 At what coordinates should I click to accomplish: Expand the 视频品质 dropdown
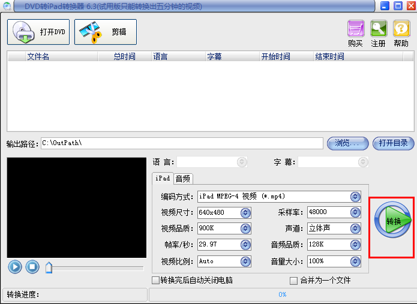[x=245, y=228]
